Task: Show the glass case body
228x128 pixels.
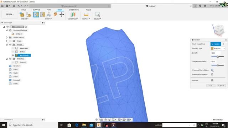Action: click(13, 48)
